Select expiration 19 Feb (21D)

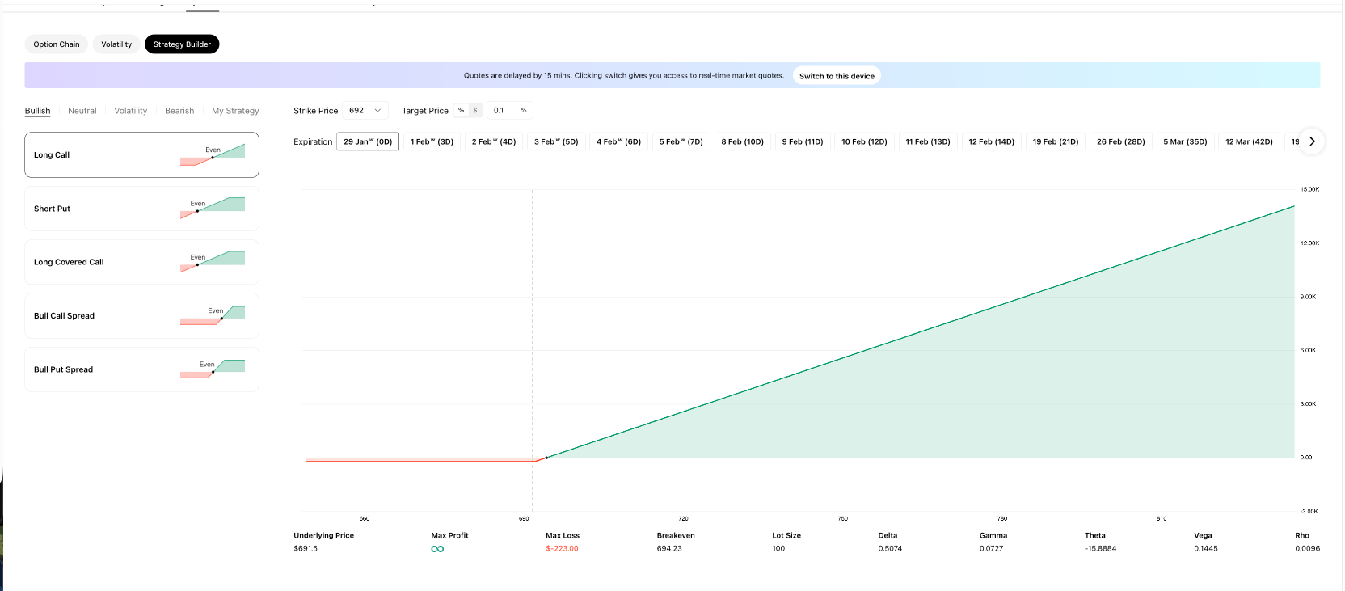tap(1056, 141)
